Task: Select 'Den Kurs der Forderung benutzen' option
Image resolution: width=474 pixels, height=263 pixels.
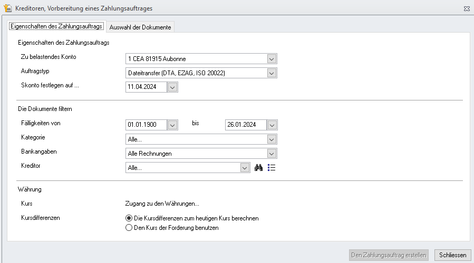Action: pos(172,228)
